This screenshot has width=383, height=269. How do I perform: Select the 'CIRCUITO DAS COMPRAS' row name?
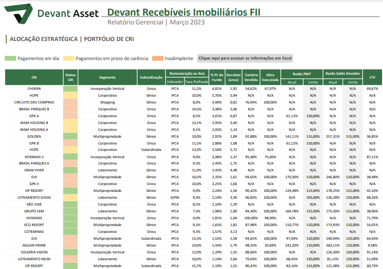click(34, 103)
